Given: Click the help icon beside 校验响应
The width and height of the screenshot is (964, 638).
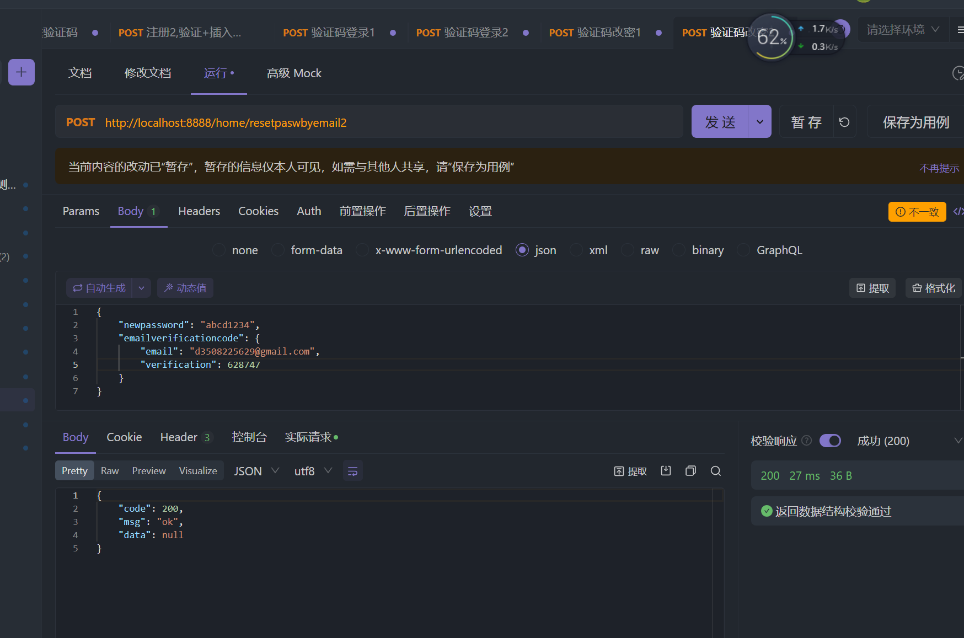Looking at the screenshot, I should tap(807, 441).
